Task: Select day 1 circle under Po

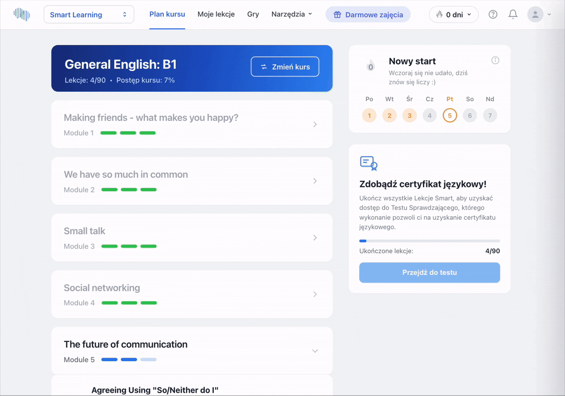Action: pyautogui.click(x=369, y=115)
